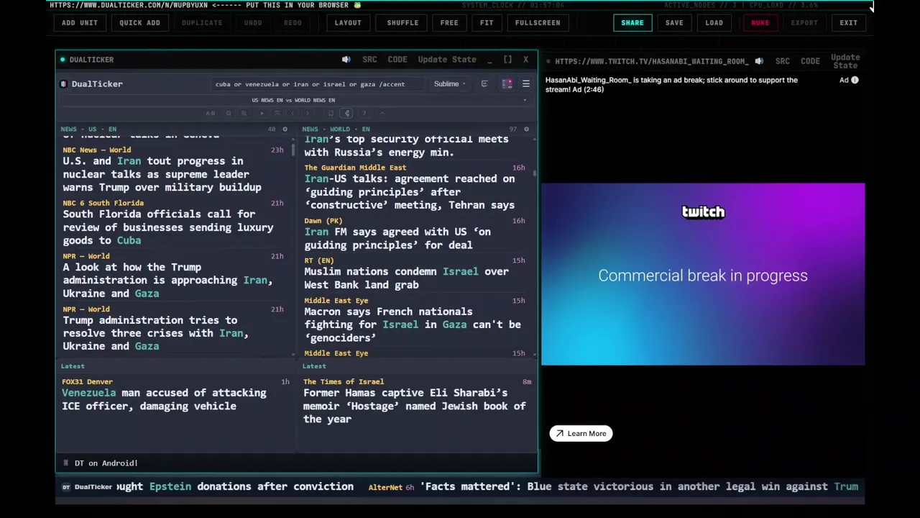Click the EXPORT button
The height and width of the screenshot is (518, 920).
click(x=804, y=22)
